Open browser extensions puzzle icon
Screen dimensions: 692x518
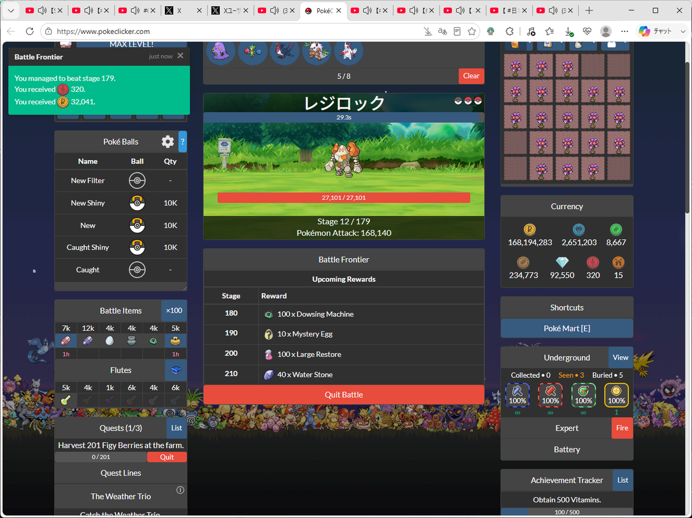coord(509,31)
